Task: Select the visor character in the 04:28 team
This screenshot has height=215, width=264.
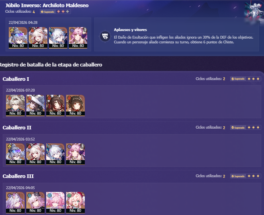Action: pyautogui.click(x=18, y=38)
